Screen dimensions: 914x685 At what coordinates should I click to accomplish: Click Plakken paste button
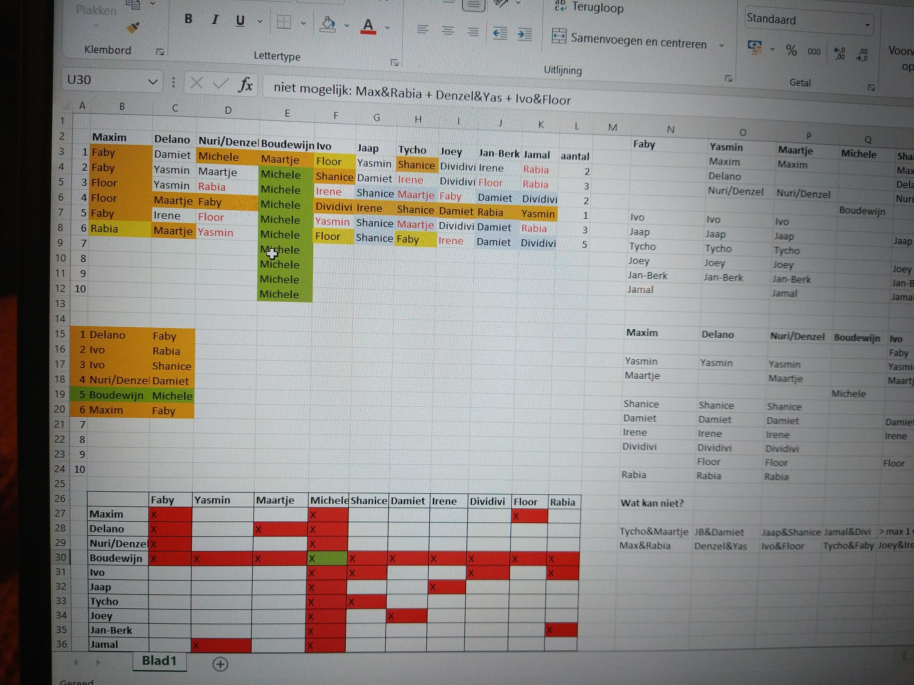coord(96,10)
